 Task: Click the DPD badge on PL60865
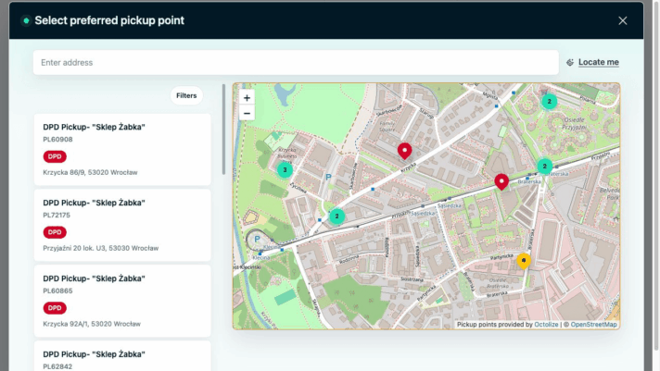[x=55, y=307]
